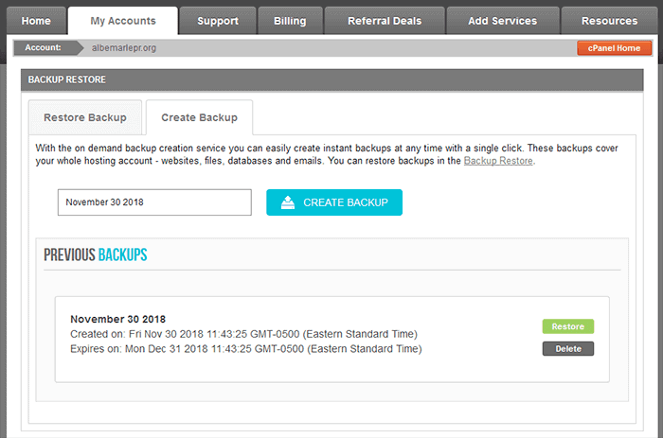Switch to Add Services tab
Image resolution: width=663 pixels, height=438 pixels.
(x=502, y=21)
